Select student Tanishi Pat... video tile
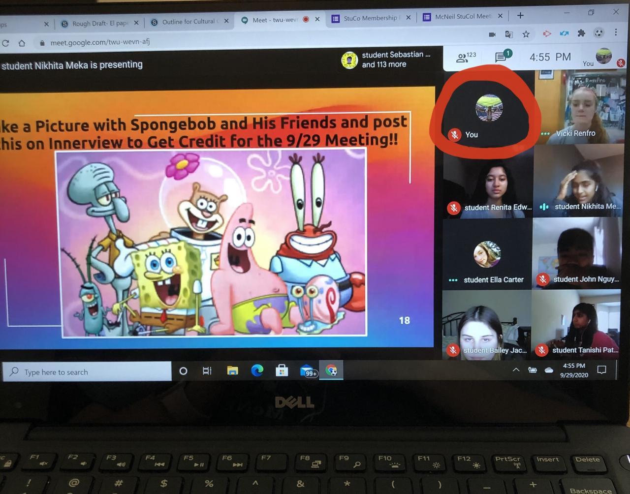This screenshot has height=494, width=630. pos(576,324)
